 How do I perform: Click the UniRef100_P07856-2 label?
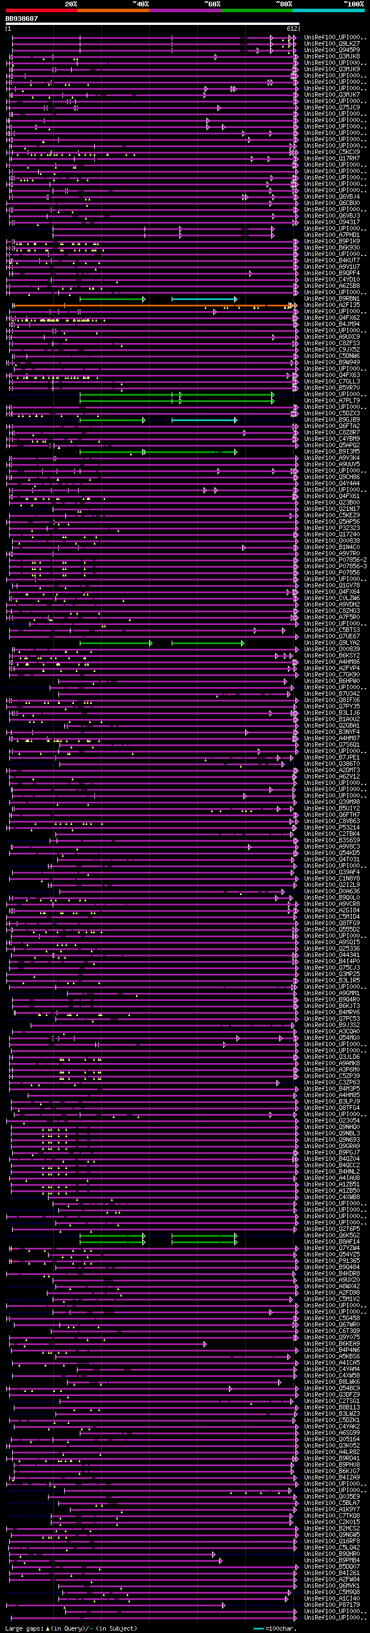pyautogui.click(x=335, y=560)
